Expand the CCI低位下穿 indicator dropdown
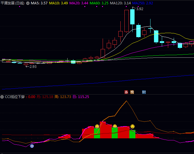194x154 pixels. 2,97
